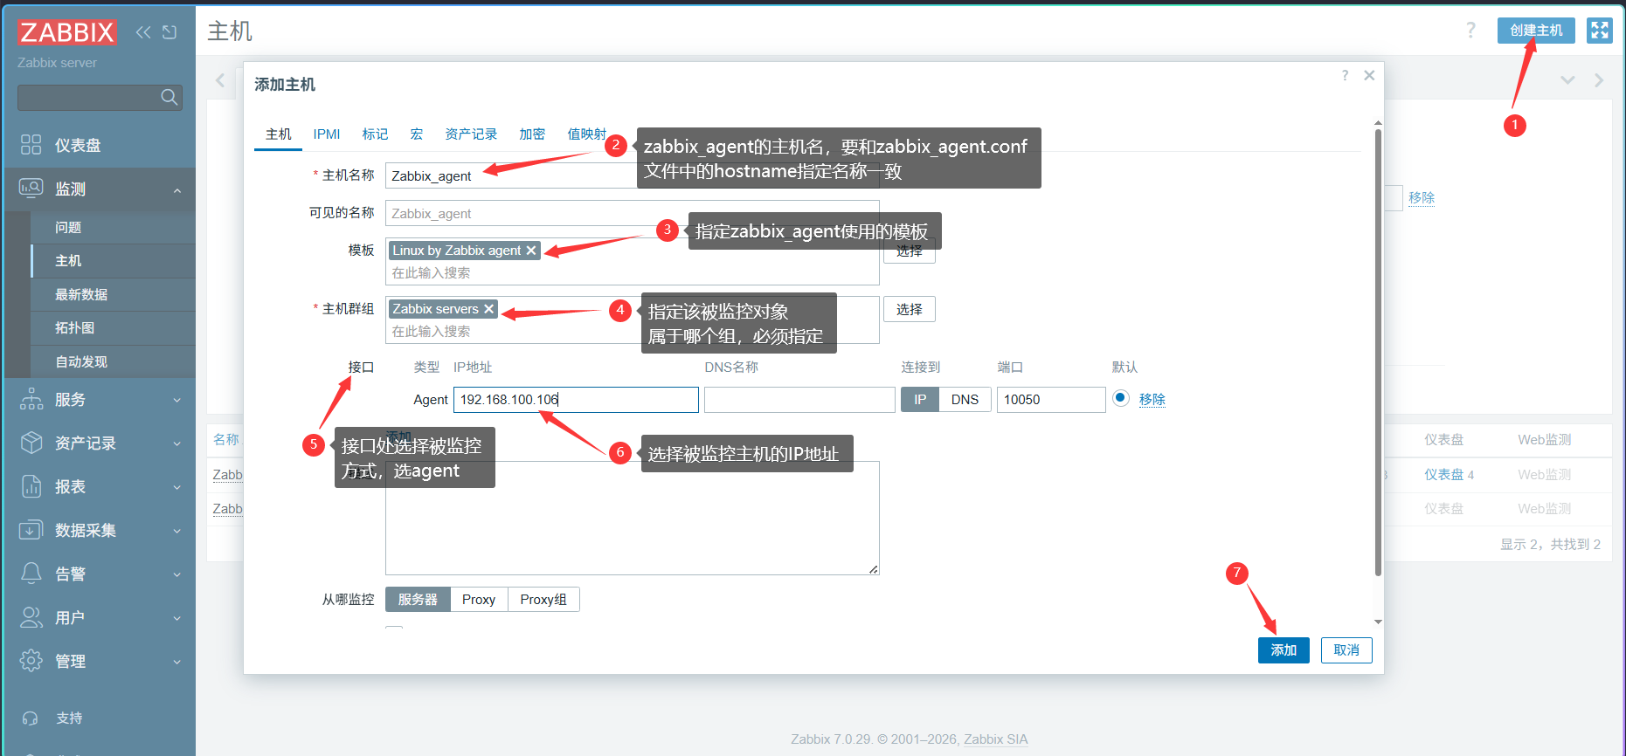Image resolution: width=1626 pixels, height=756 pixels.
Task: Click the 添加 add button
Action: [x=1284, y=650]
